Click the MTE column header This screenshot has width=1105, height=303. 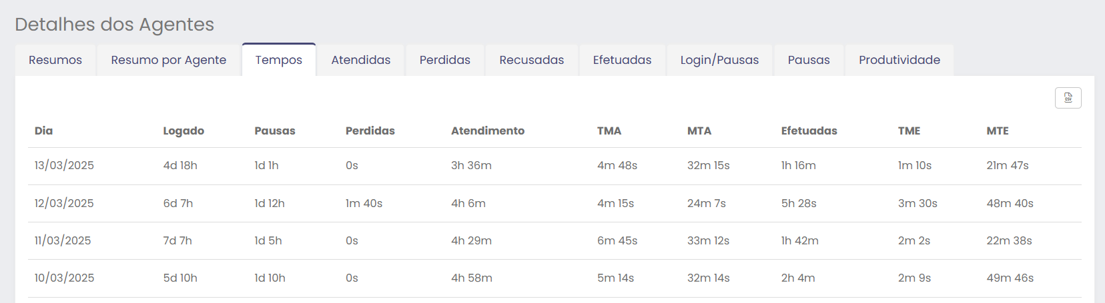pos(998,131)
